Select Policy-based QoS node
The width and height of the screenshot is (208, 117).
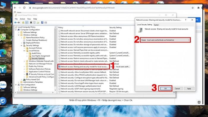coord(33,80)
